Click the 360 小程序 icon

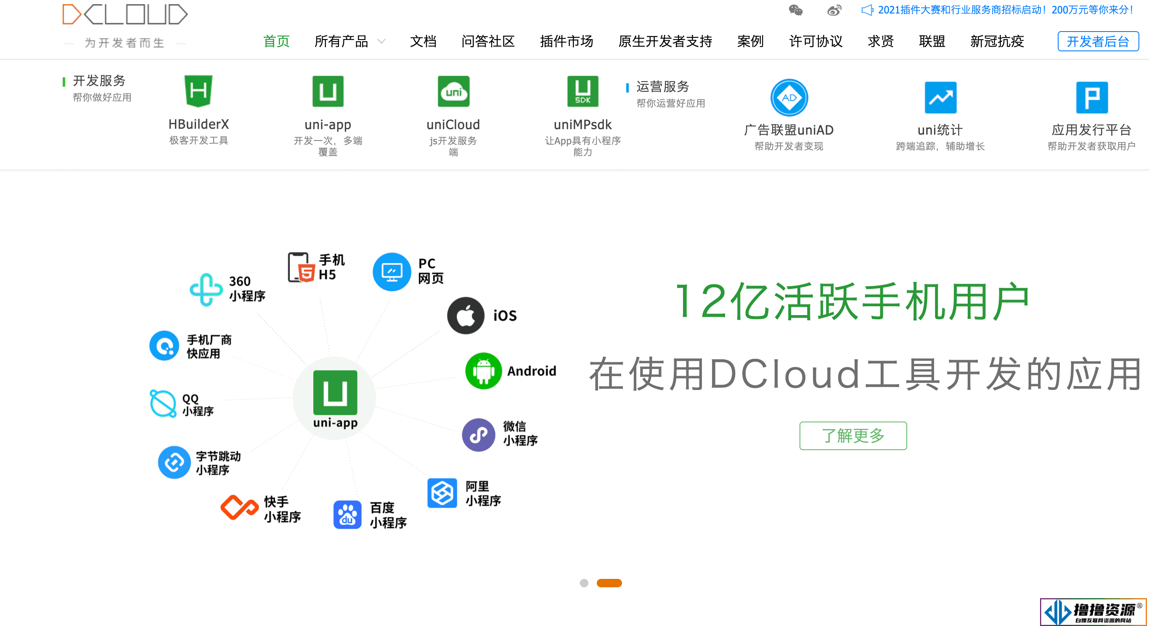(x=206, y=289)
